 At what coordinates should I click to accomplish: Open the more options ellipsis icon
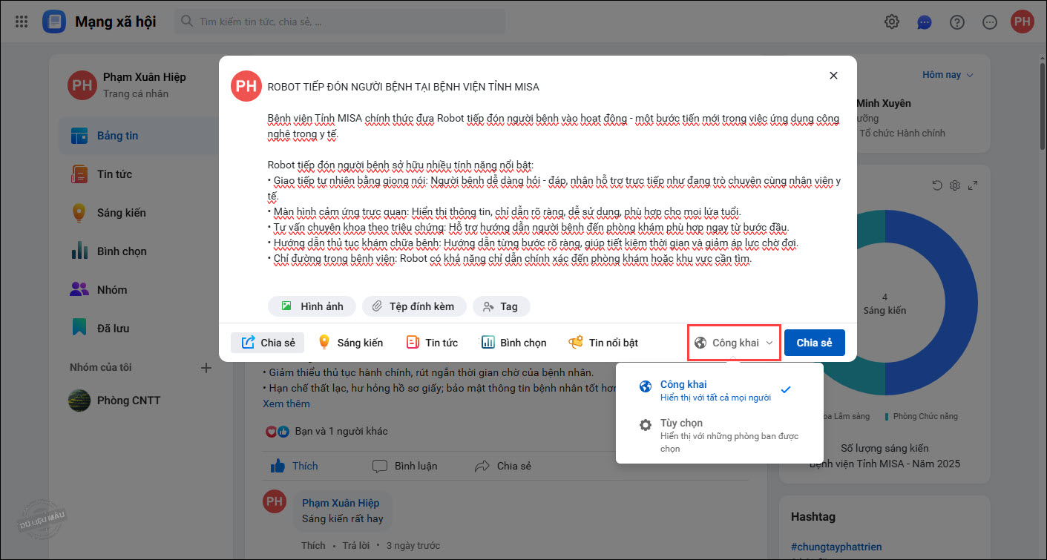(990, 22)
